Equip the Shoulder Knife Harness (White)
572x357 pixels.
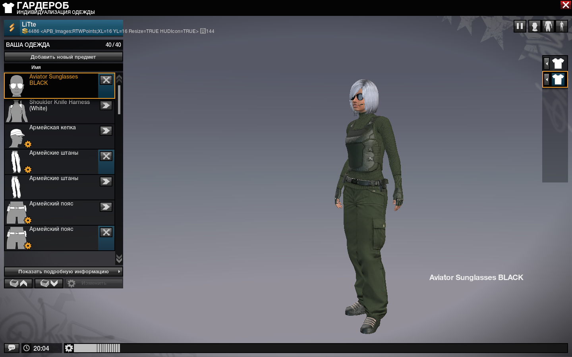click(x=106, y=106)
